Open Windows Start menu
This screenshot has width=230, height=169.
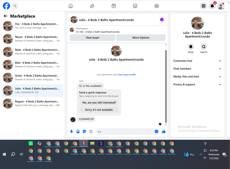point(4,154)
